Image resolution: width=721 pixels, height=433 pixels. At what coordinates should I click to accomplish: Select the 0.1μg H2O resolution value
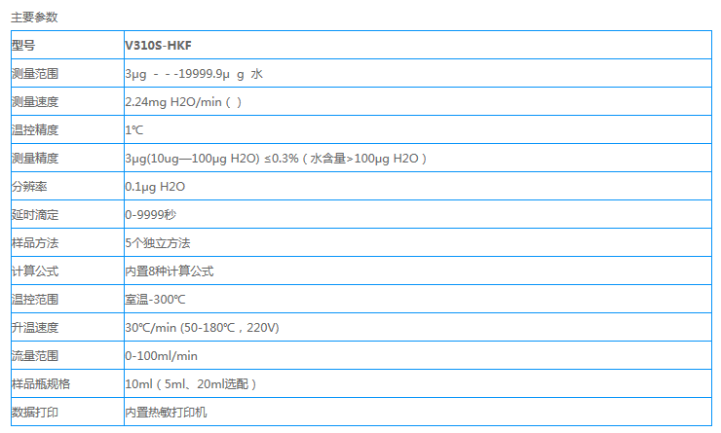(155, 186)
